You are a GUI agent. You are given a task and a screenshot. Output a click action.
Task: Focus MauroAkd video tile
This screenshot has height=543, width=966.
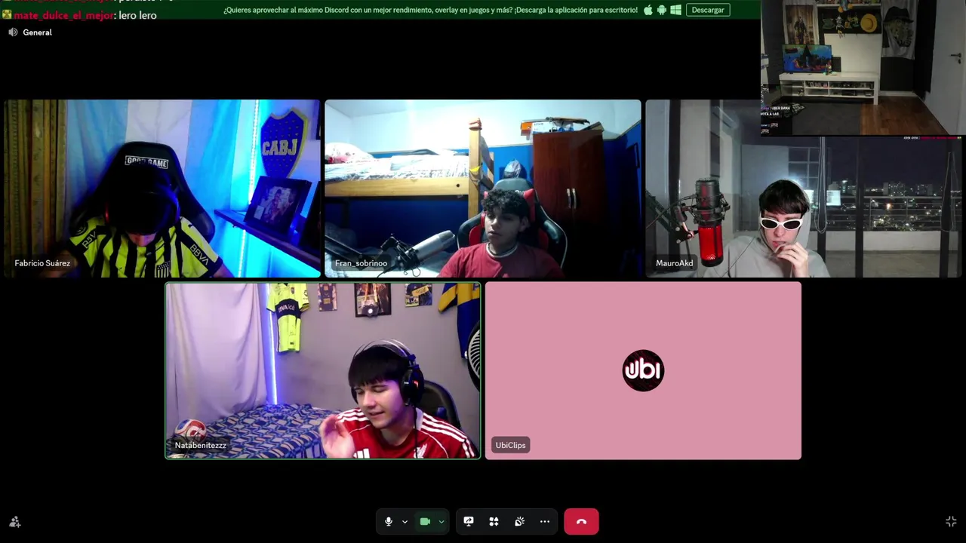(x=804, y=189)
